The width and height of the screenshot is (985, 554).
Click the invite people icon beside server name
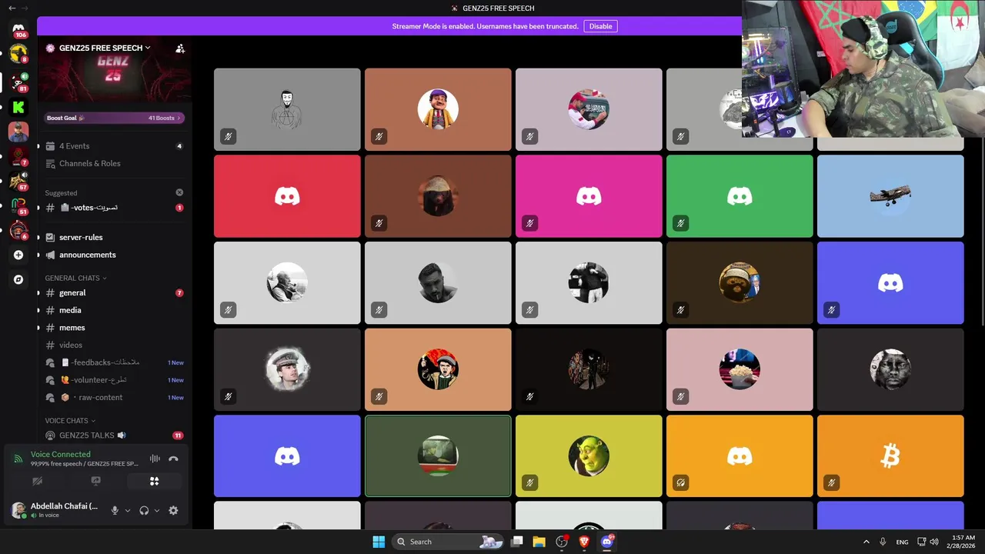pyautogui.click(x=180, y=48)
